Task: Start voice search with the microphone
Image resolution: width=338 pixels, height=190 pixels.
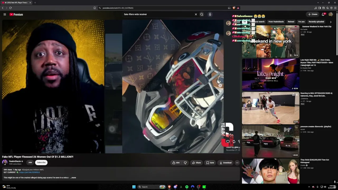Action: 210,15
